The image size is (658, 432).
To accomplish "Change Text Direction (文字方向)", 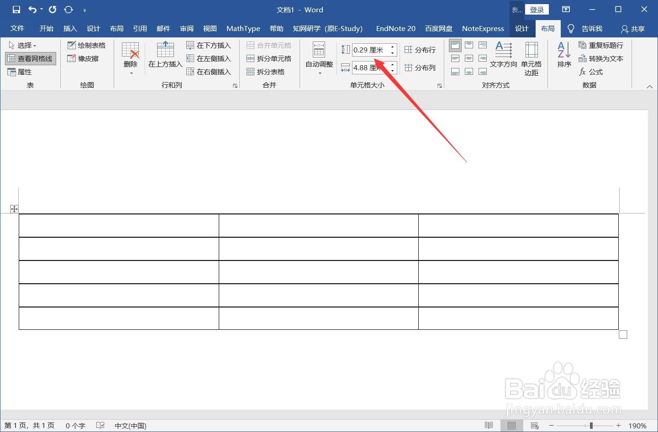I will 504,55.
